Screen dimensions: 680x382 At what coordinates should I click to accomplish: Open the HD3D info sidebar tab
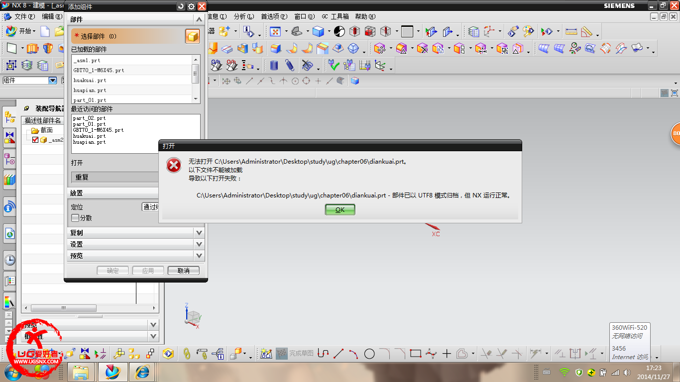click(9, 206)
